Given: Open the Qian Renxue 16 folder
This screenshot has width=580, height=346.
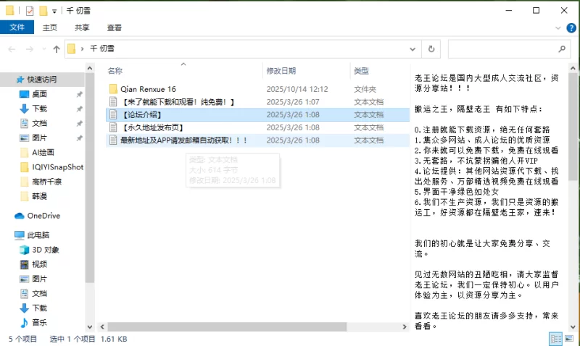Looking at the screenshot, I should [x=149, y=89].
